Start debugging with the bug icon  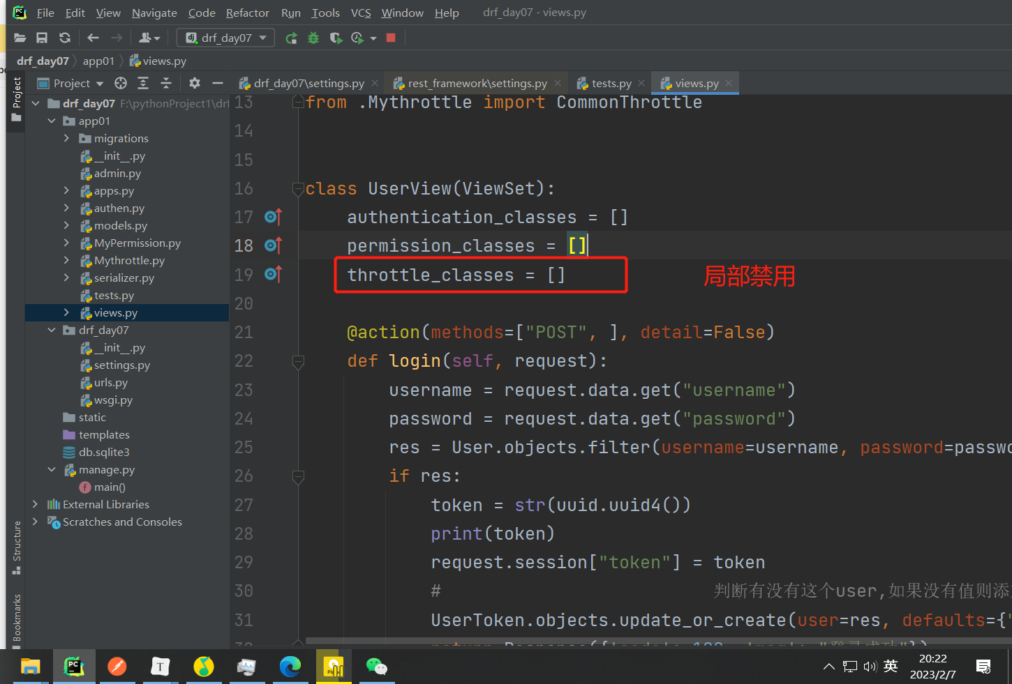[313, 38]
